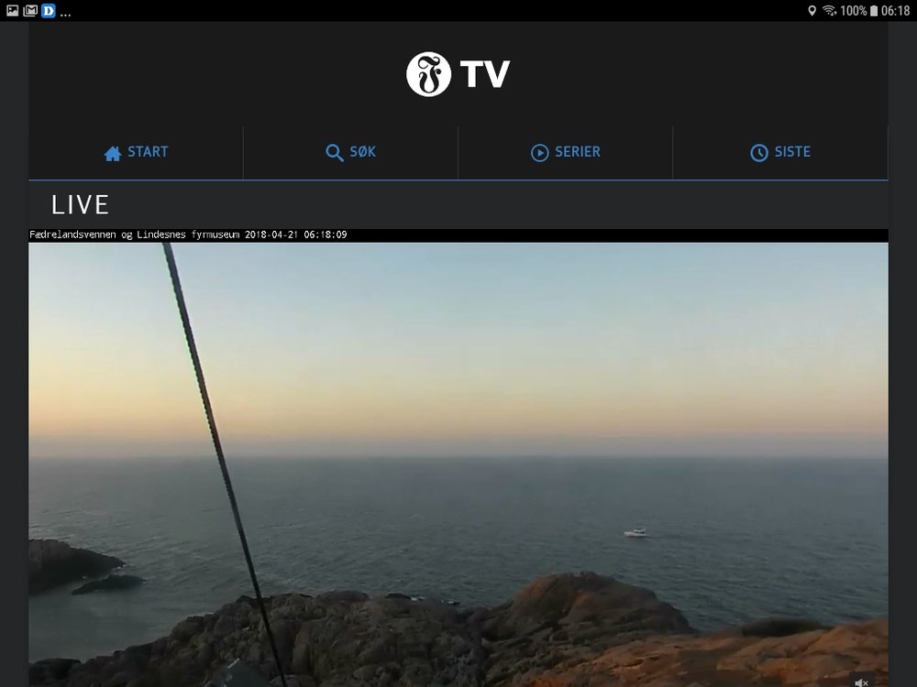The height and width of the screenshot is (687, 917).
Task: Click the play circle icon beside SERIER
Action: pyautogui.click(x=540, y=153)
